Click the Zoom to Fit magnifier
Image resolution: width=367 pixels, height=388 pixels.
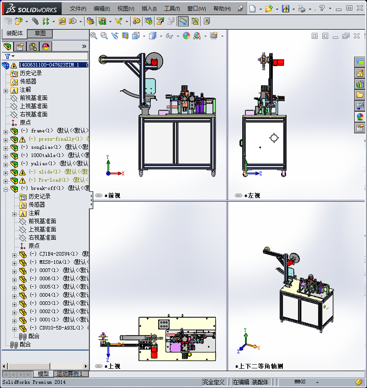click(x=94, y=36)
